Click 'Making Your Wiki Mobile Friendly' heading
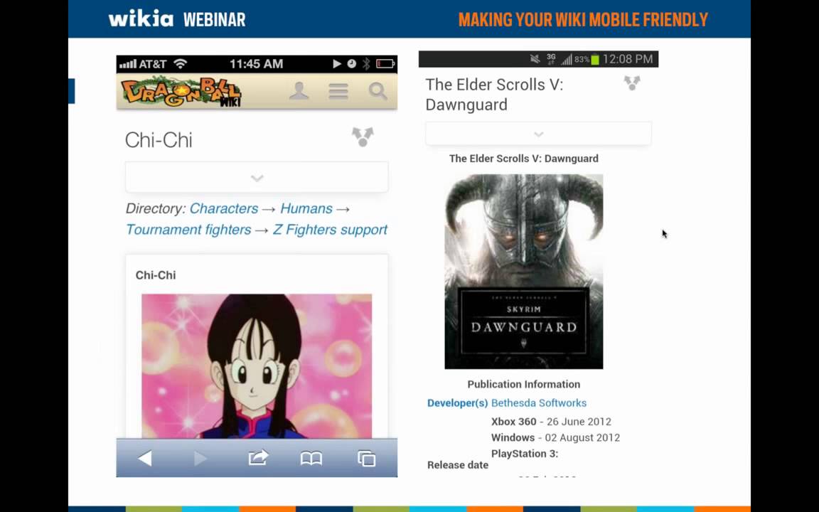819x512 pixels. click(584, 20)
